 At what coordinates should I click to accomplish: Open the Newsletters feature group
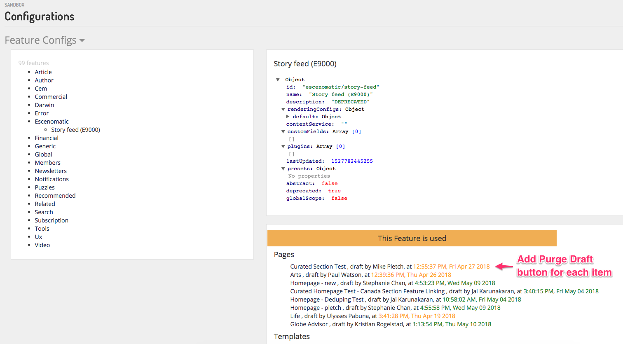click(51, 171)
